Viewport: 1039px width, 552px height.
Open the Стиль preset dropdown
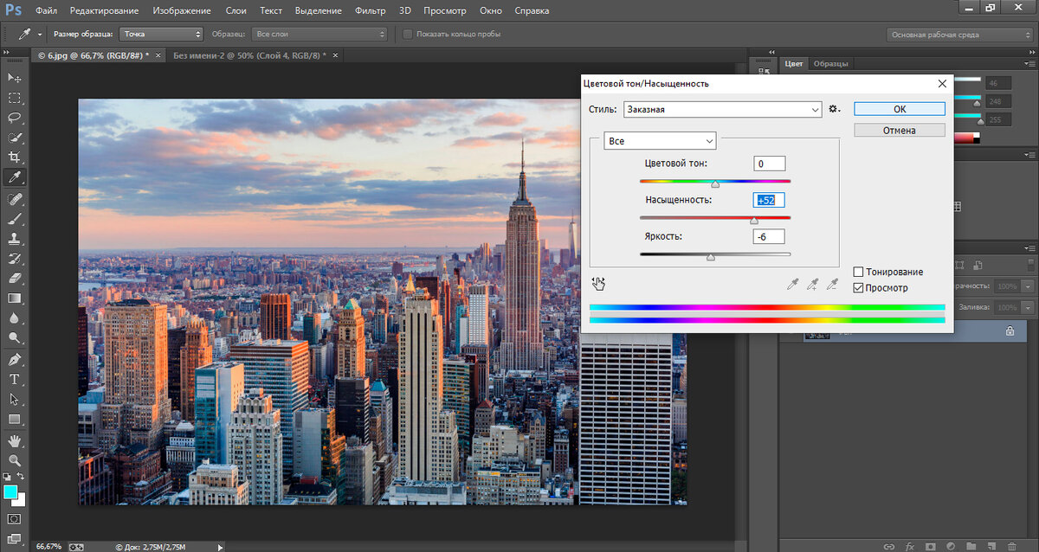pos(722,110)
